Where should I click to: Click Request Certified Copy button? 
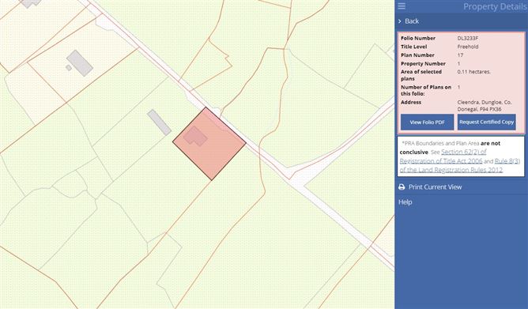click(x=487, y=122)
